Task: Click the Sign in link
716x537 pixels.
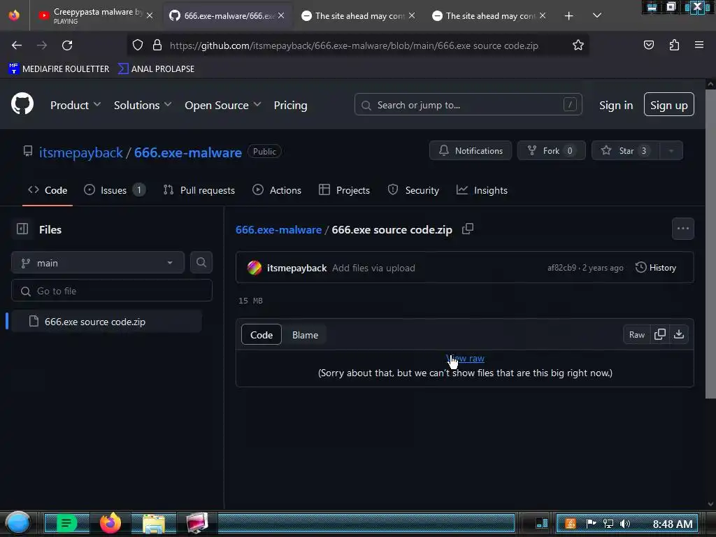Action: (x=616, y=105)
